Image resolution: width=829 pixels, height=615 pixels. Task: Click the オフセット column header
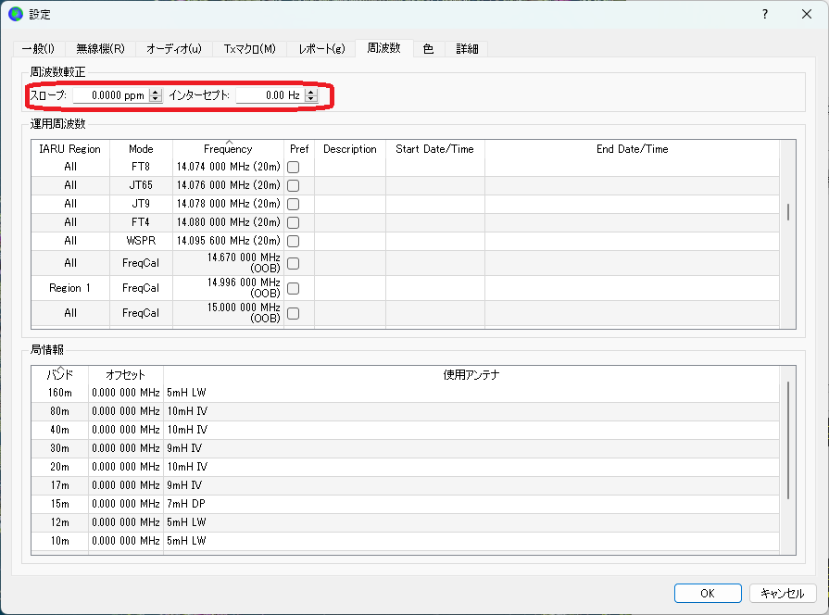[x=126, y=375]
